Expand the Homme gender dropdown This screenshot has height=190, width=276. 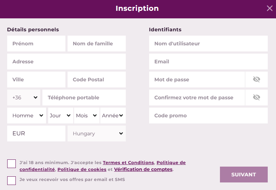(x=27, y=116)
